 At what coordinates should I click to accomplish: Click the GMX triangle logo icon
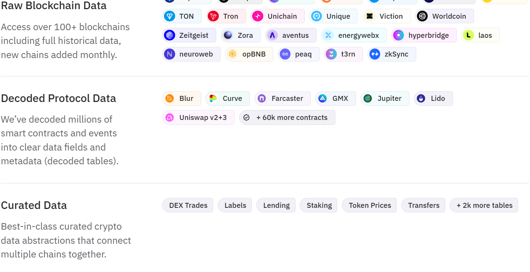click(x=323, y=99)
